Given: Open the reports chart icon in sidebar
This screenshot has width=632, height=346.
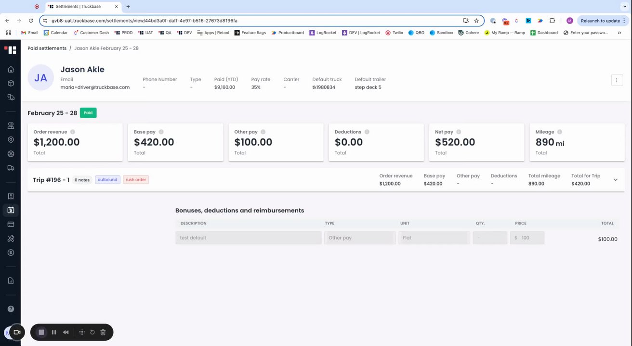Looking at the screenshot, I should (11, 281).
